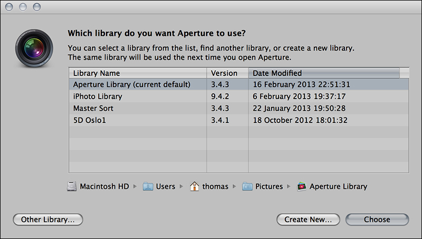
Task: Click the window zoom button
Action: pyautogui.click(x=37, y=7)
